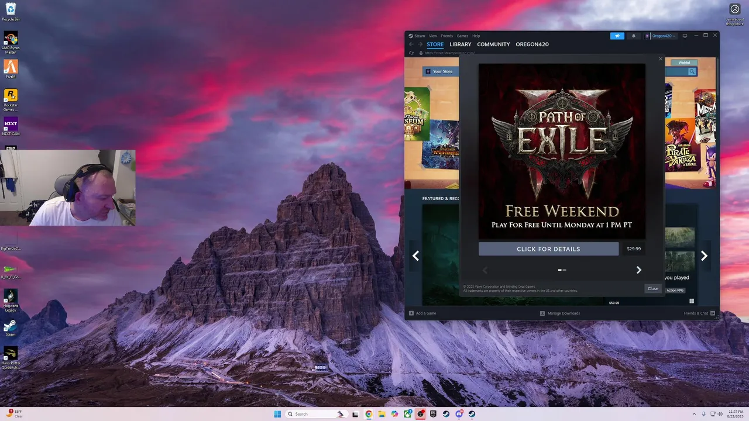Screen dimensions: 749x421
Task: Click Learn about this picture icon
Action: pyautogui.click(x=734, y=14)
